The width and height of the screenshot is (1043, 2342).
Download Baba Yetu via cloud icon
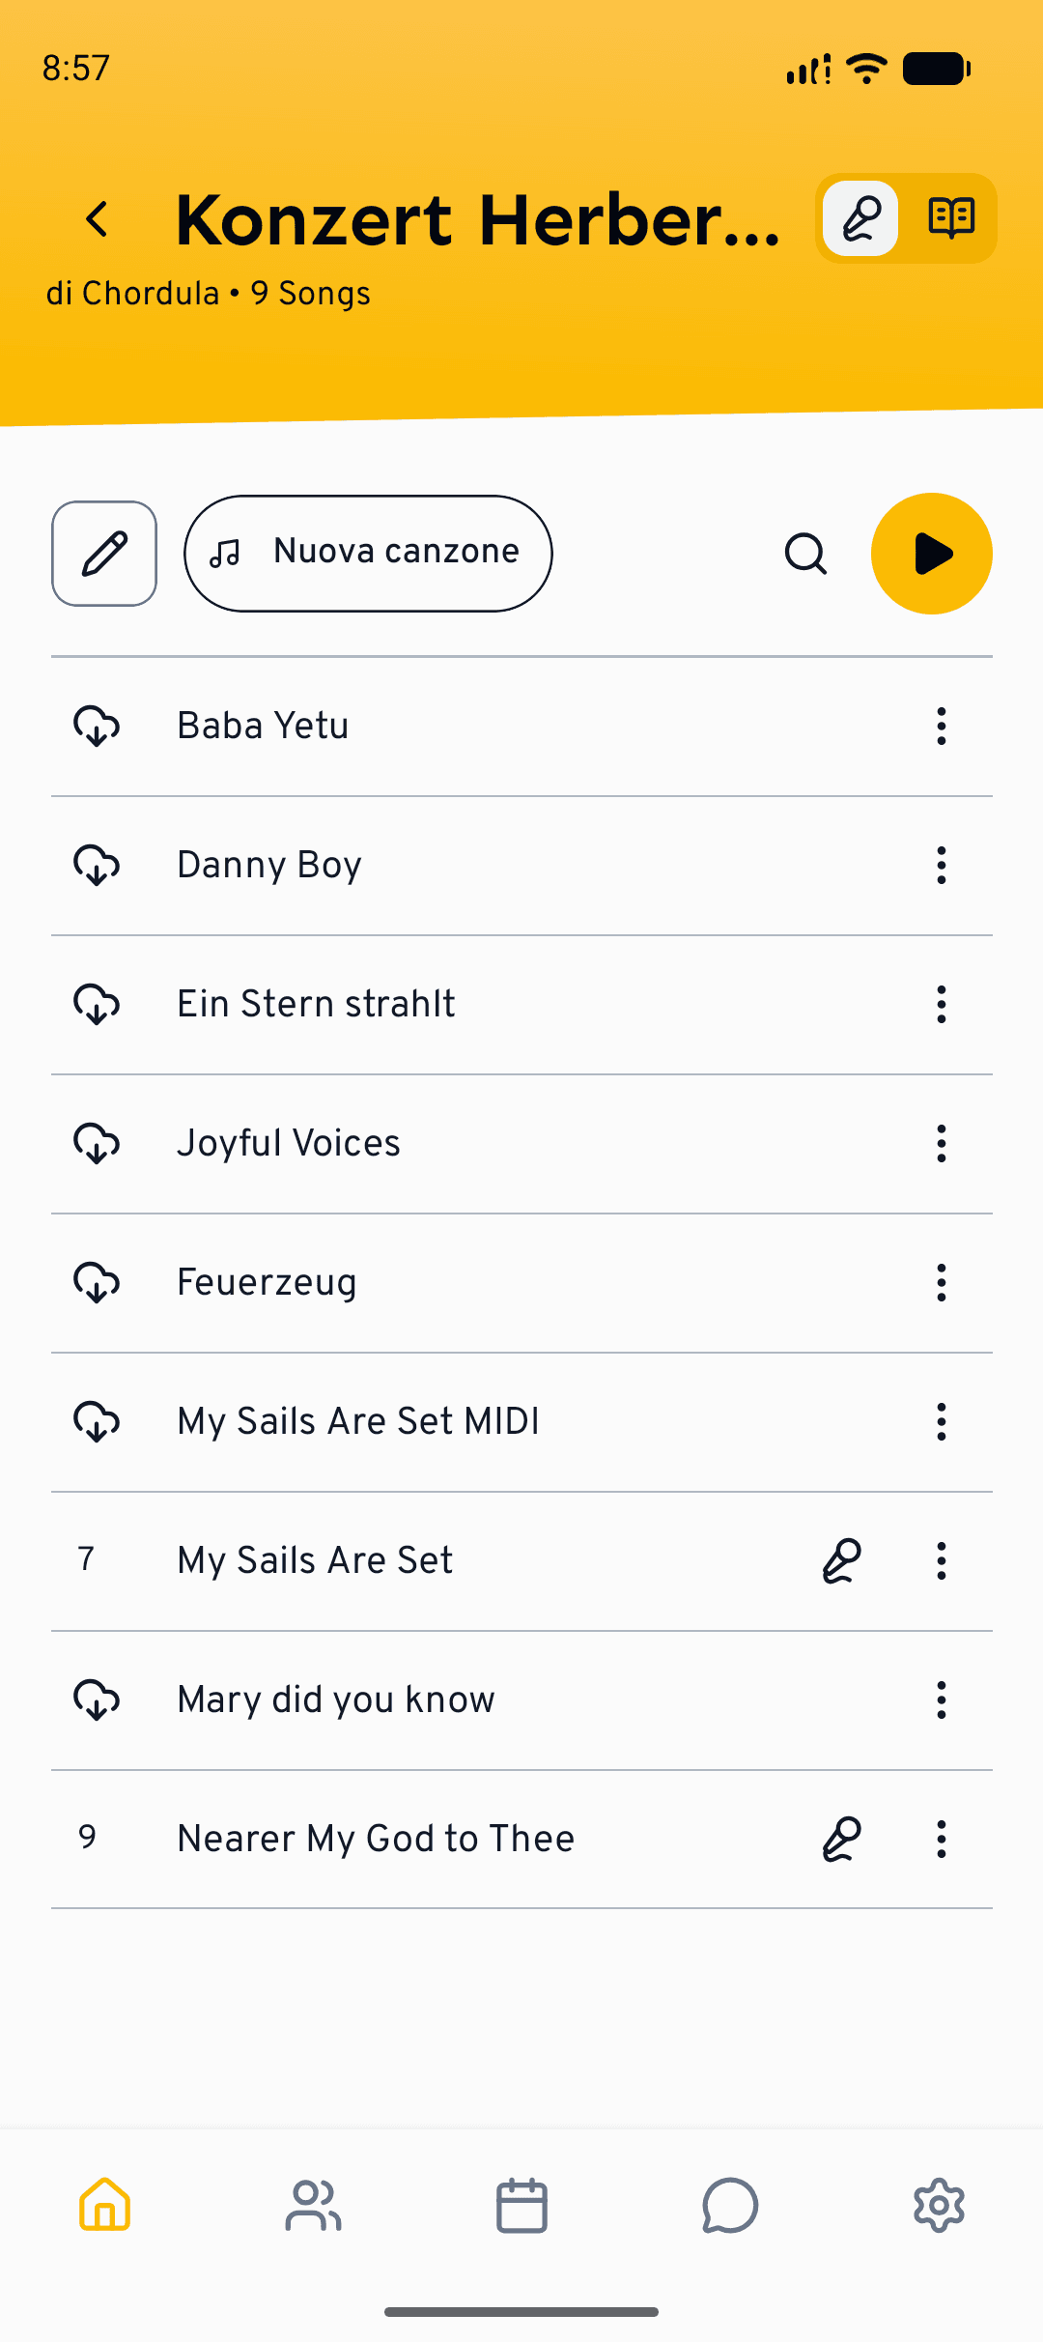(x=97, y=727)
